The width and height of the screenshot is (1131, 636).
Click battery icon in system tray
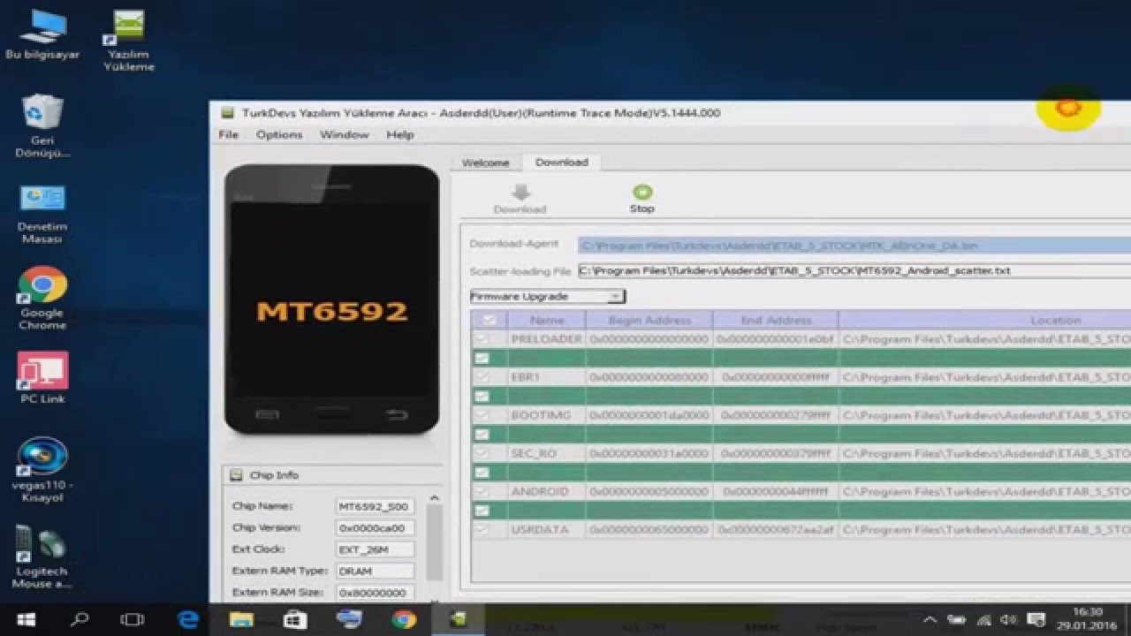pos(956,619)
